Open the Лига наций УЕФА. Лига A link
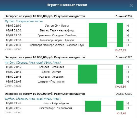This screenshot has width=137, height=118. pos(33,63)
